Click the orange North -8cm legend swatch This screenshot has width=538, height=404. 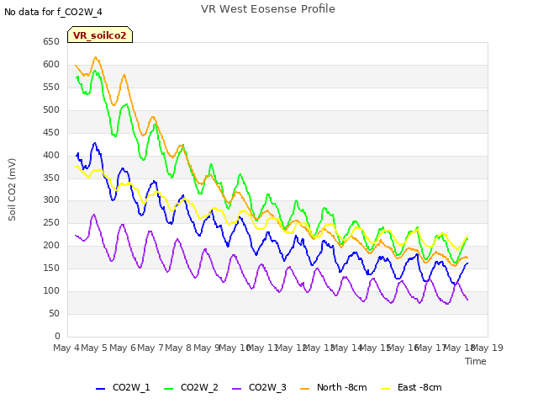tap(304, 389)
